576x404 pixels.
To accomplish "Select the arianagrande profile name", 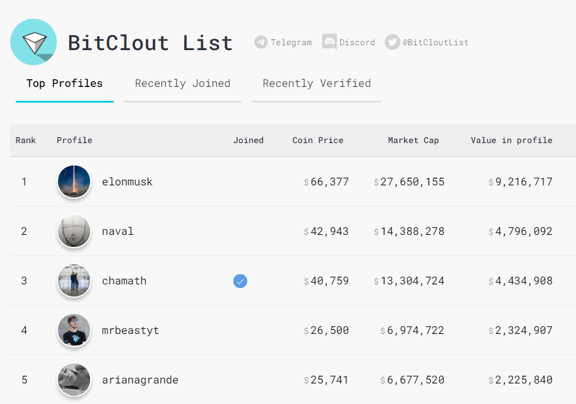I will coord(140,380).
